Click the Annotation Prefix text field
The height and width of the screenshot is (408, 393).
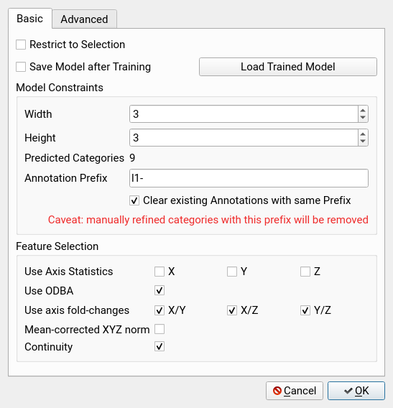tap(249, 178)
